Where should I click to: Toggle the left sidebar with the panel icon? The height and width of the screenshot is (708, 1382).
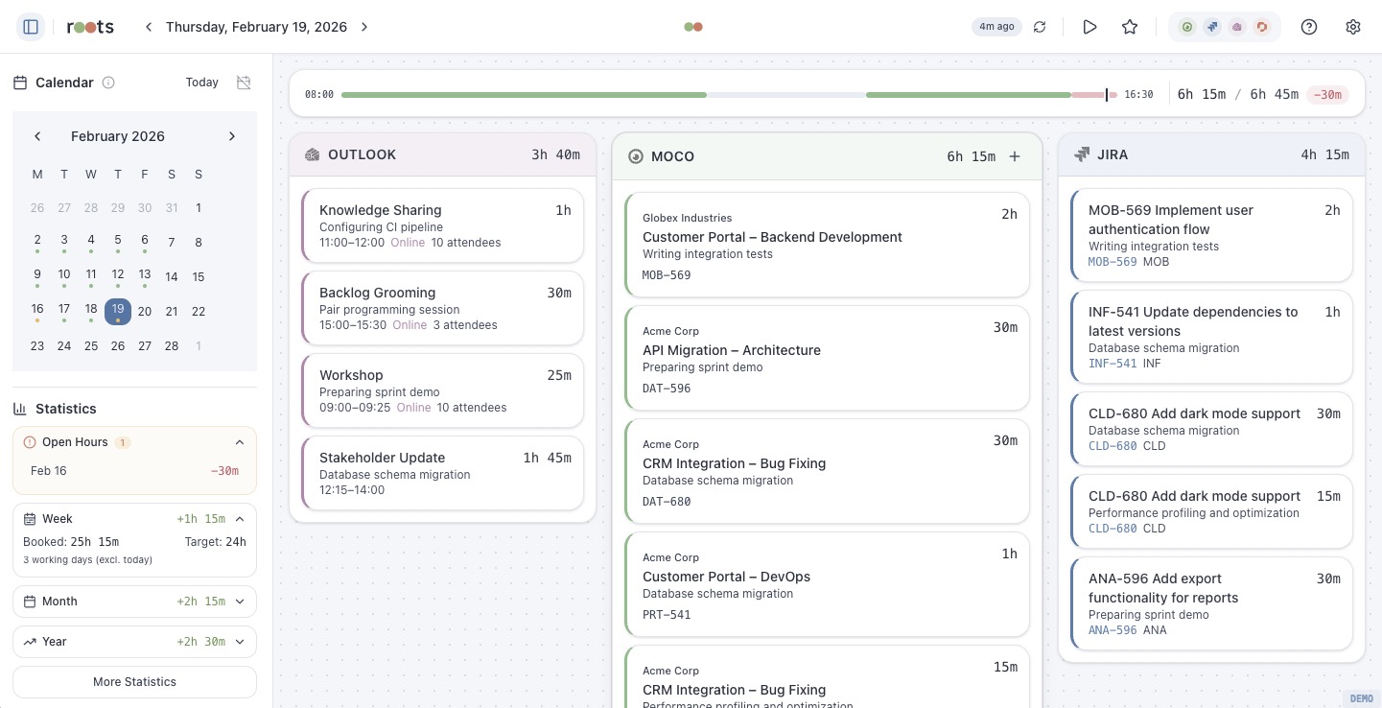pos(31,26)
